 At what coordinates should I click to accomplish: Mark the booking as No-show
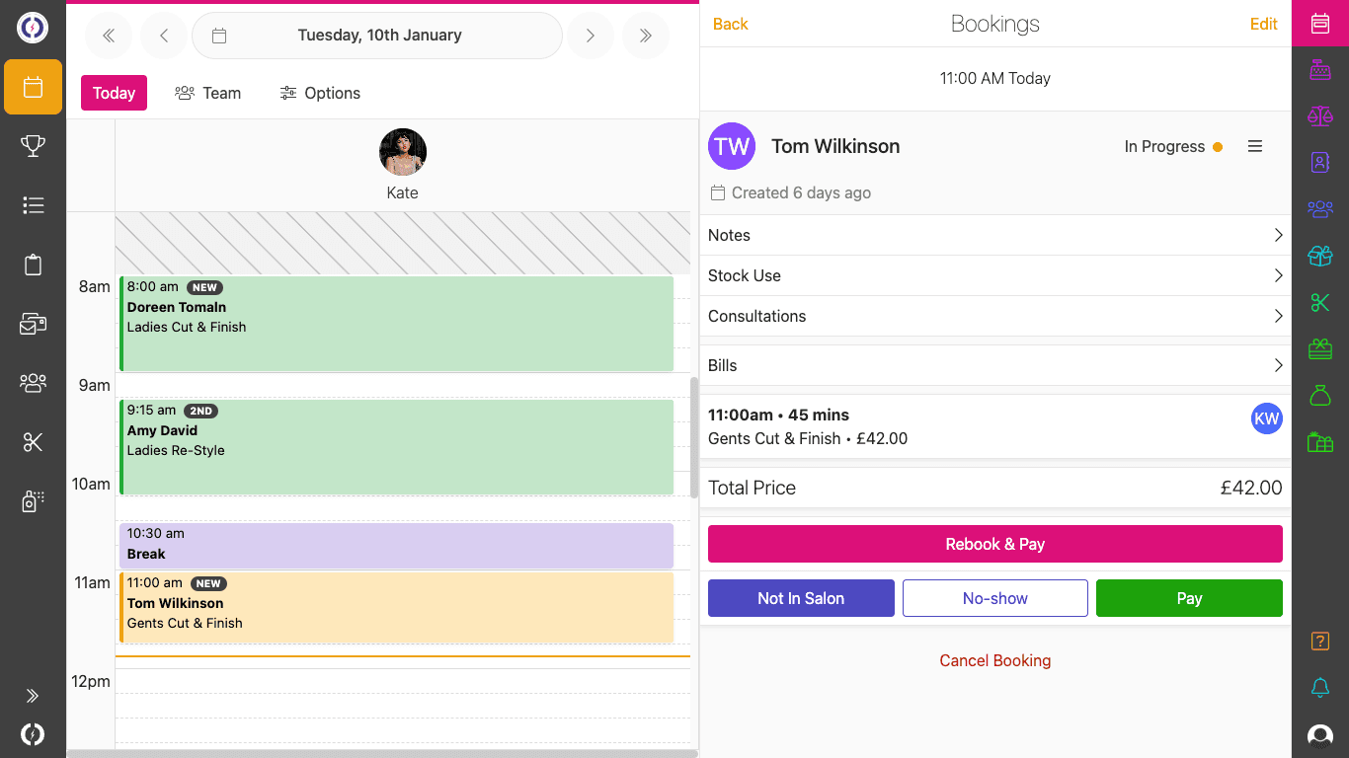[x=994, y=598]
